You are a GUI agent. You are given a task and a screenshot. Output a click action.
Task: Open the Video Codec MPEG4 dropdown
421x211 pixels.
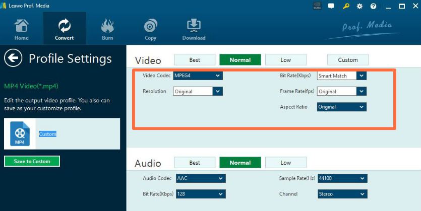[198, 76]
